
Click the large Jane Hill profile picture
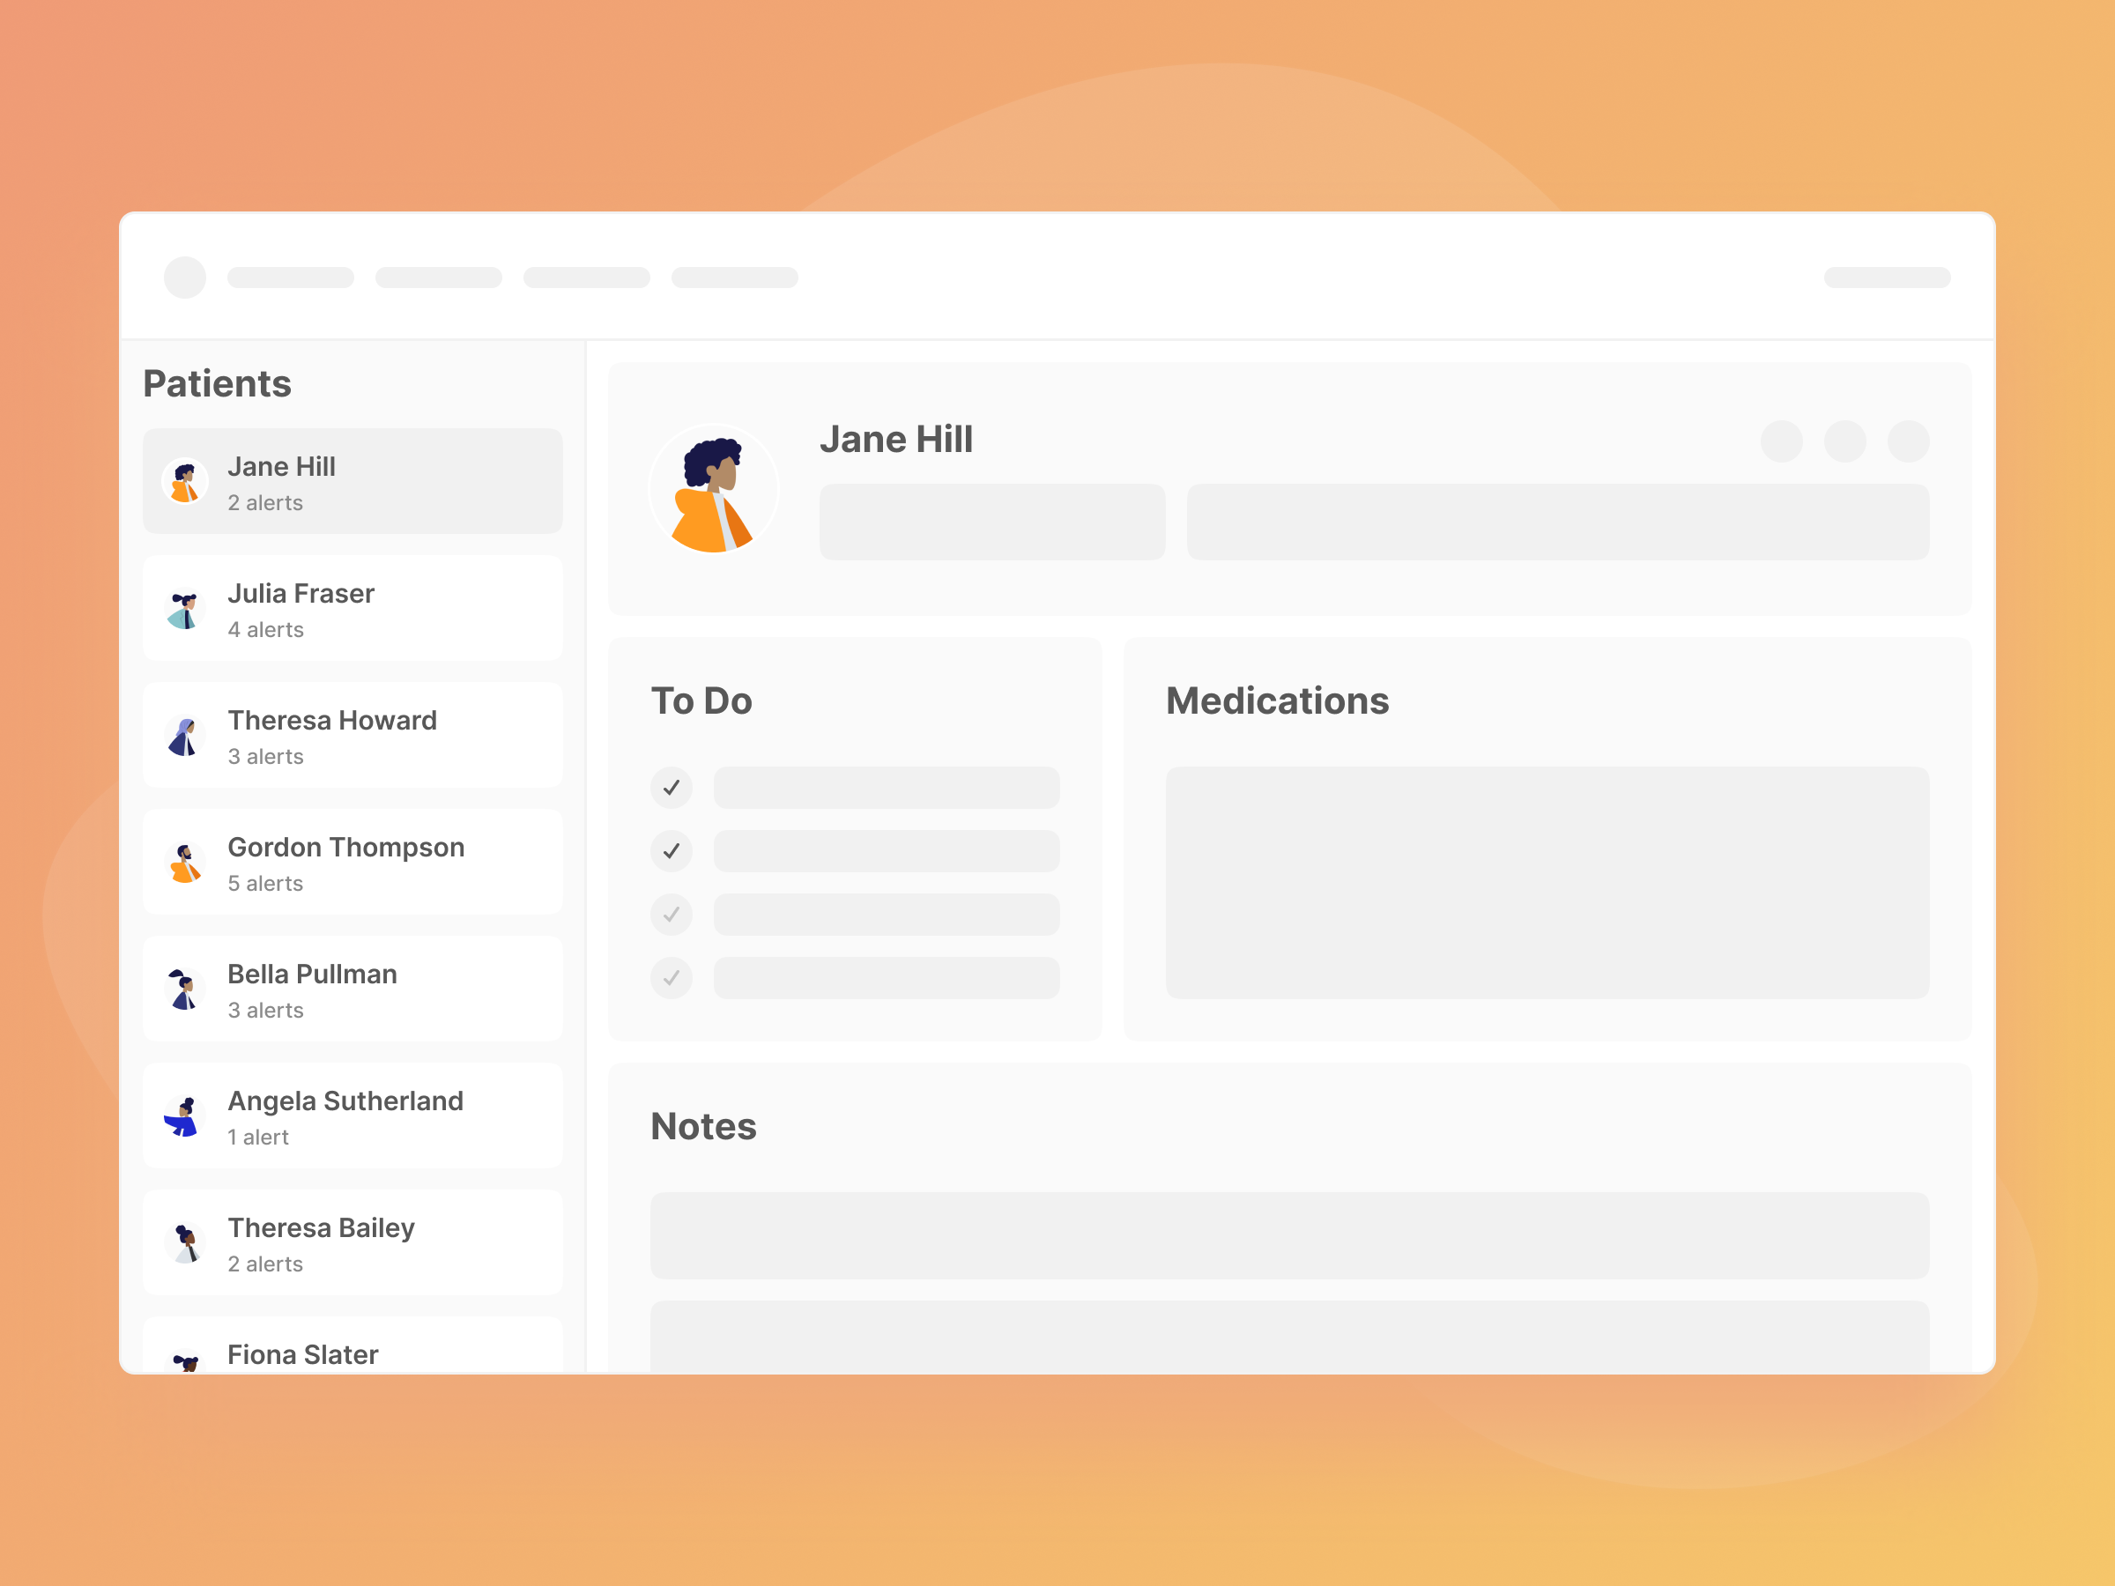(713, 490)
